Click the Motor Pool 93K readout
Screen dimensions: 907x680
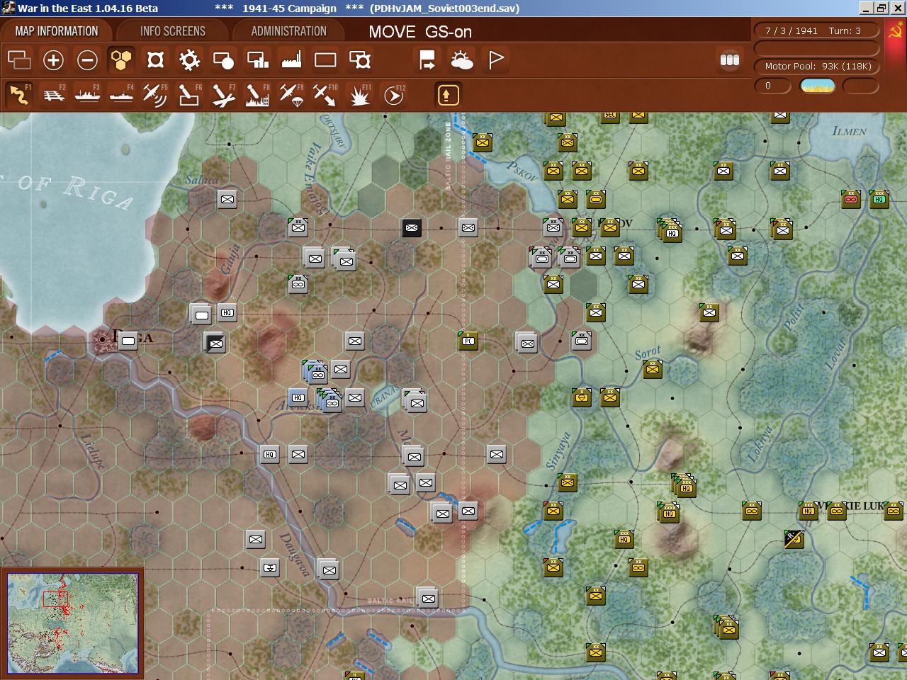coord(817,66)
